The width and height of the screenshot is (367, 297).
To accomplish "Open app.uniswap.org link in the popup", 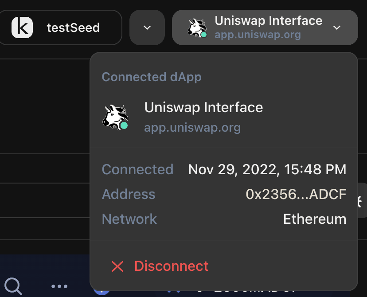I will 192,128.
